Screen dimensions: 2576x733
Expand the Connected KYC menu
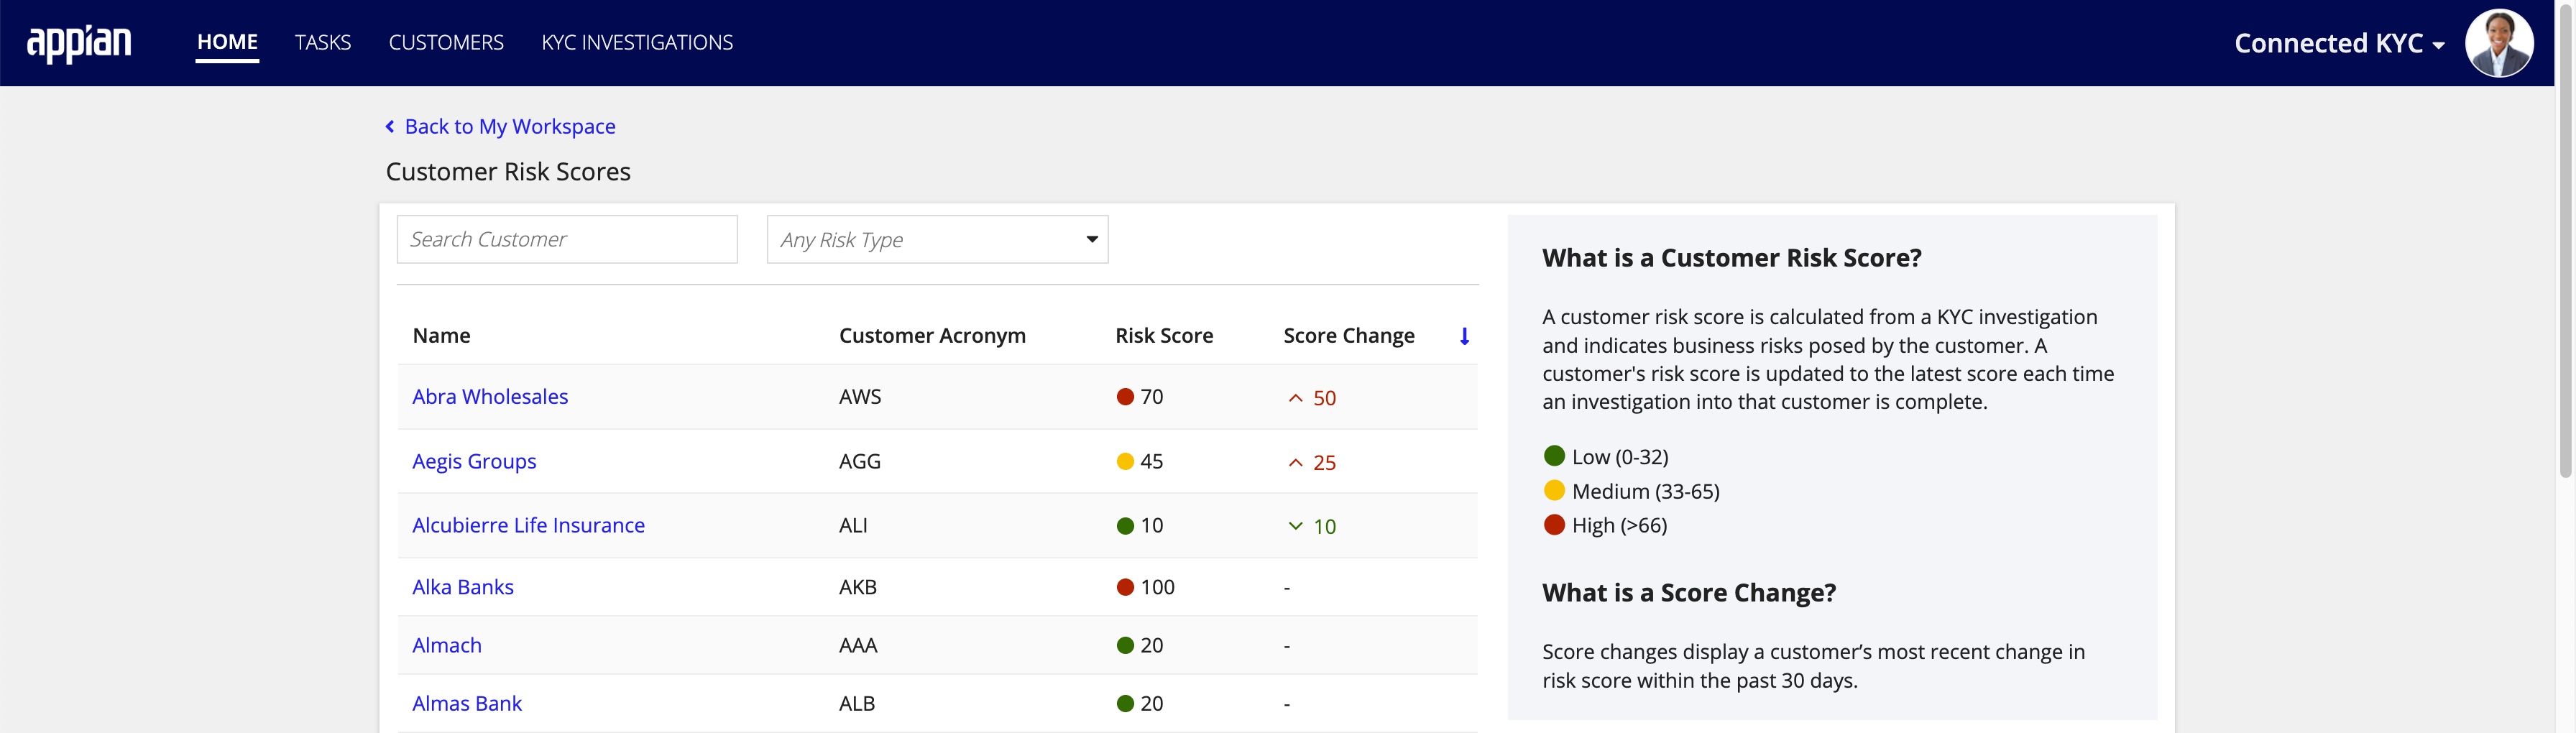[x=2339, y=43]
